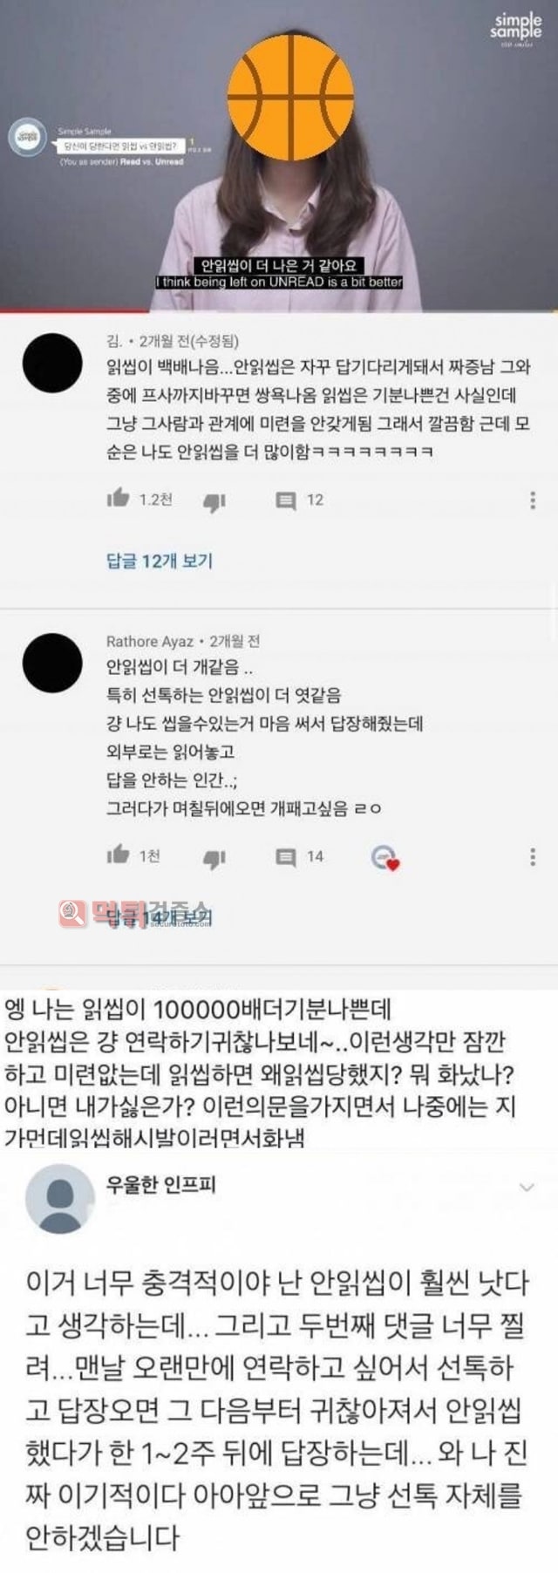Expand chevron next to 우울한 인프피 post
The image size is (558, 1573).
[x=527, y=1187]
